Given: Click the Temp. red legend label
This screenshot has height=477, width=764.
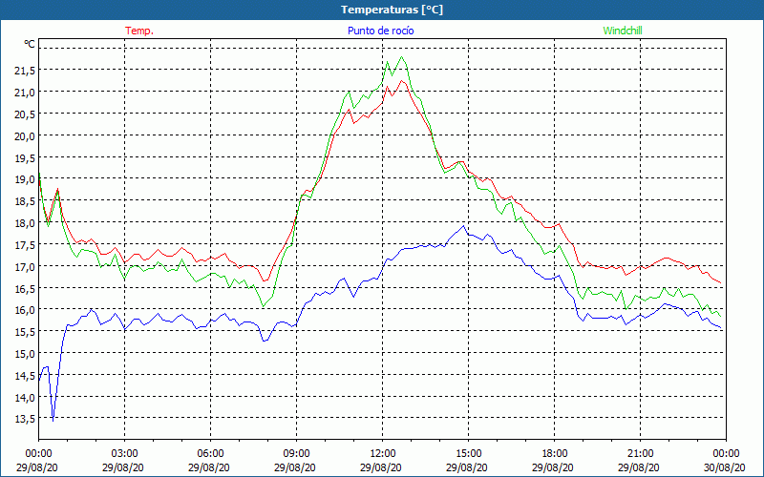Looking at the screenshot, I should (x=139, y=31).
